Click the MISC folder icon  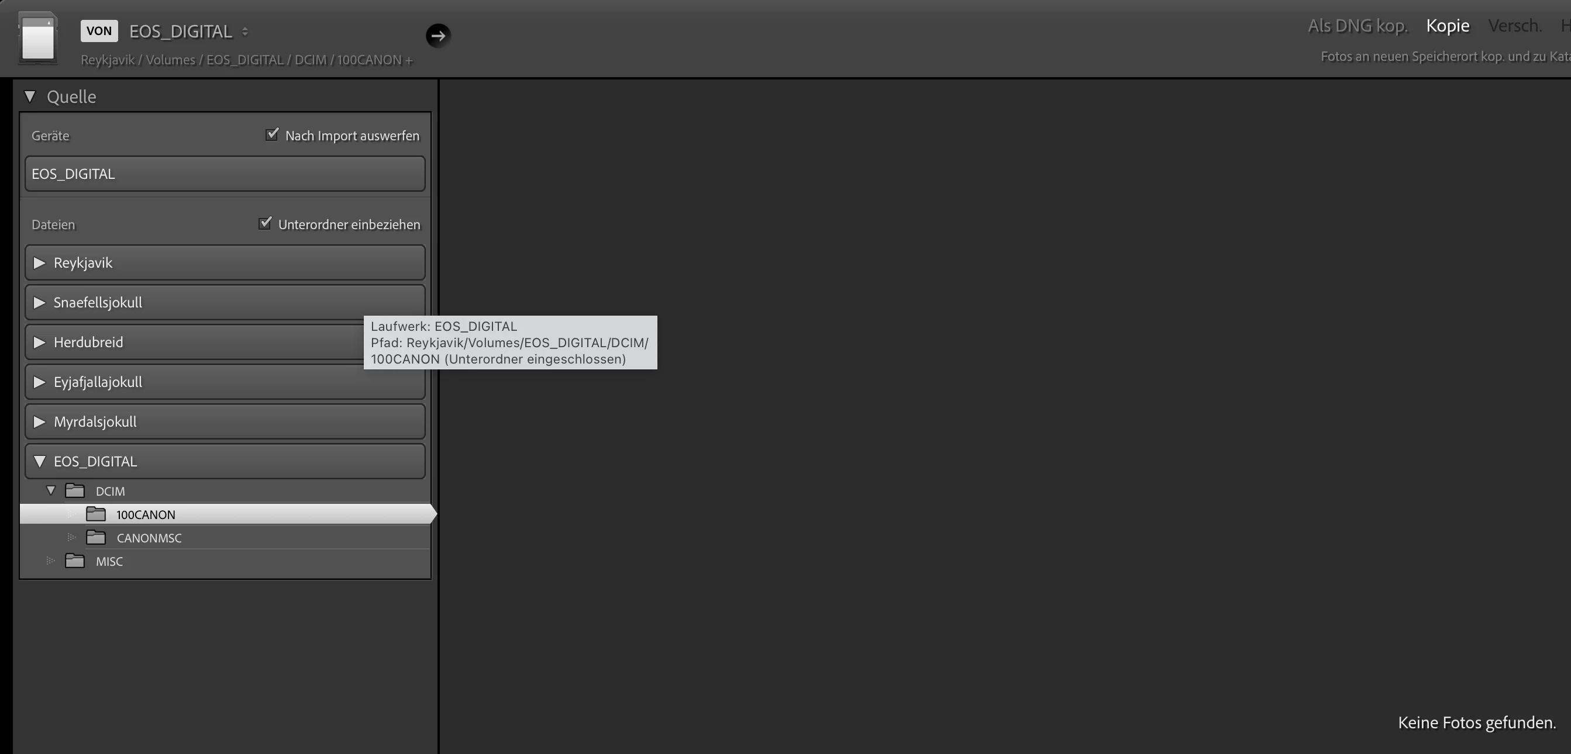(x=75, y=561)
